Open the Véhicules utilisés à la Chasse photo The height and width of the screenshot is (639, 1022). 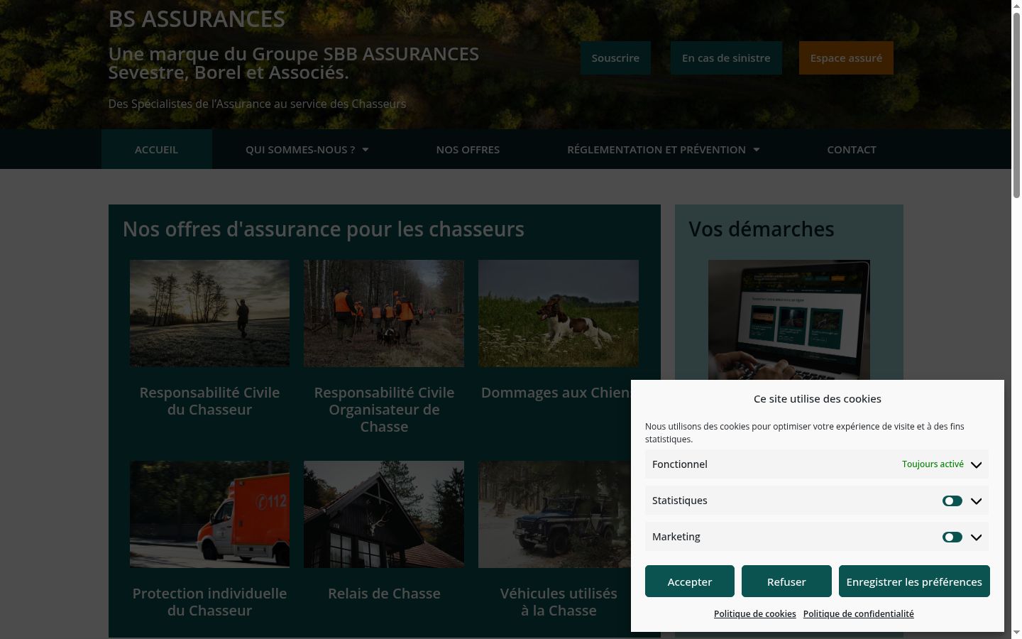pyautogui.click(x=554, y=514)
